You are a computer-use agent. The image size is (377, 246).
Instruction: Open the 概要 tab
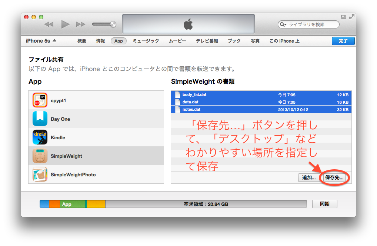82,41
